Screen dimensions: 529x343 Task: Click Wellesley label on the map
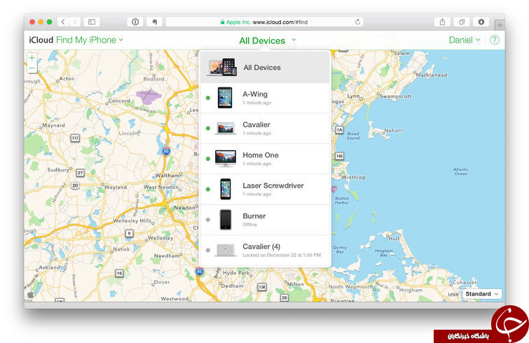click(160, 238)
